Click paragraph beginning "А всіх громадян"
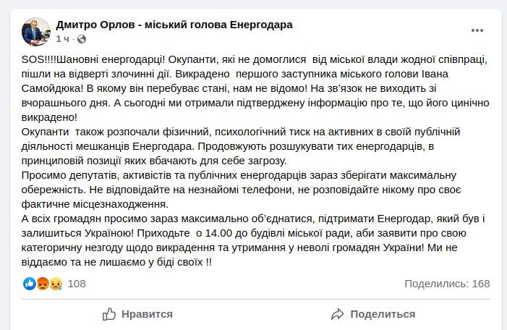 [253, 240]
